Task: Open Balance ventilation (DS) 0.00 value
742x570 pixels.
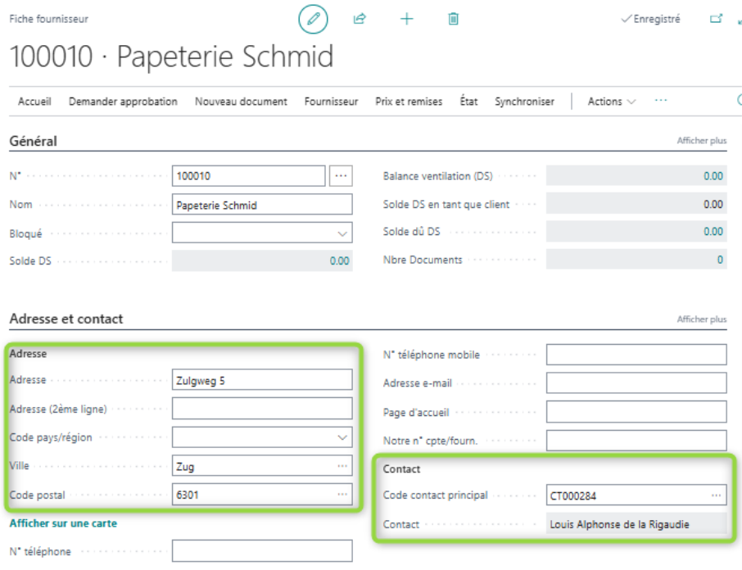Action: (713, 176)
